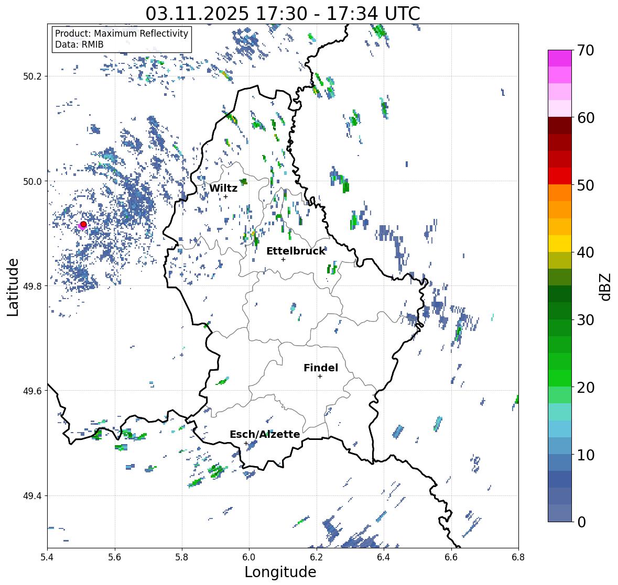Click the 'Data: RMIB' legend line
Viewport: 618px width, 585px height.
[79, 45]
